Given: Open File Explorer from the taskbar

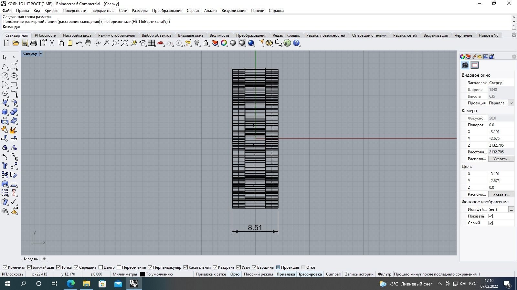Looking at the screenshot, I should point(87,284).
